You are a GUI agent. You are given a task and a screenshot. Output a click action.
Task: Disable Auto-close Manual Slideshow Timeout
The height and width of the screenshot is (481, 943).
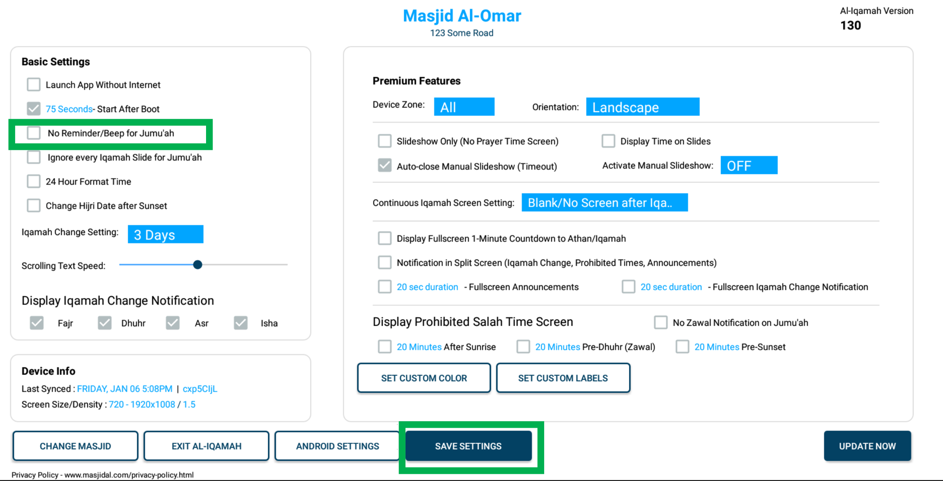(385, 166)
